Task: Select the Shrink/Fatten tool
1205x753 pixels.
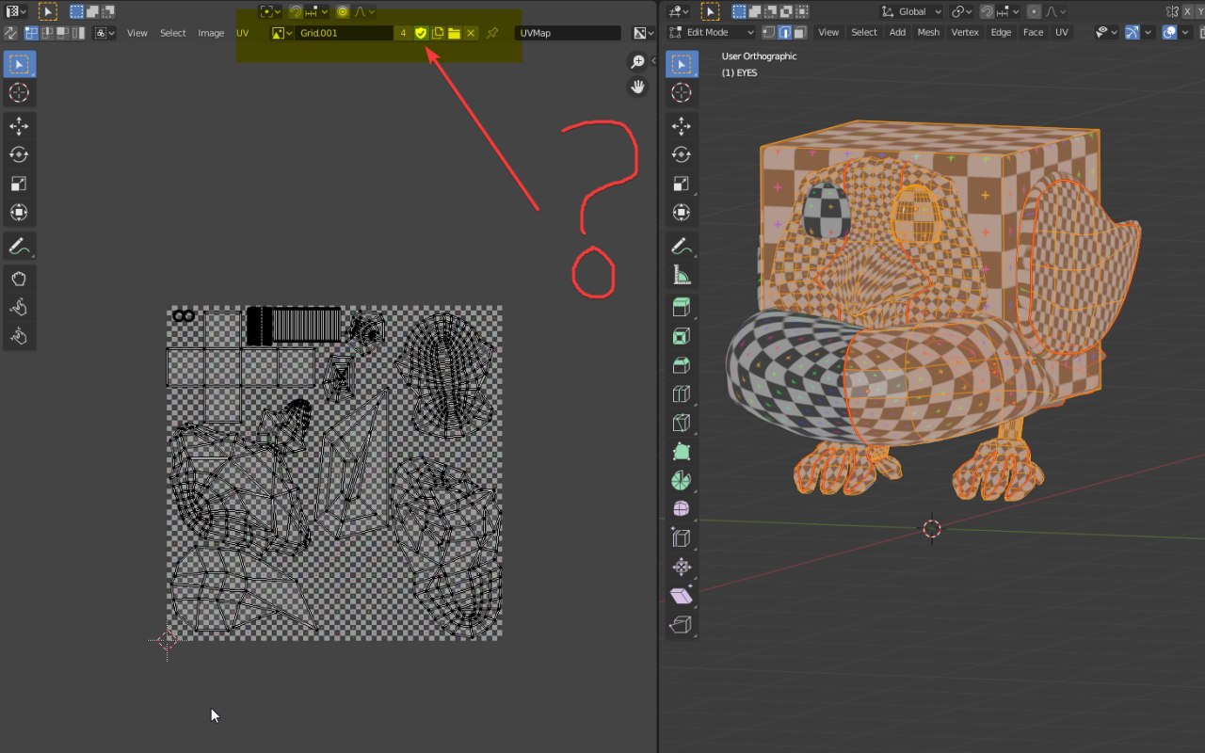Action: click(x=682, y=568)
